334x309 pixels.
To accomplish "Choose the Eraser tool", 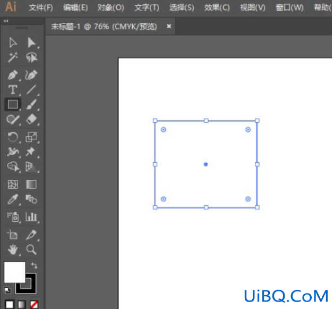I will click(x=31, y=119).
